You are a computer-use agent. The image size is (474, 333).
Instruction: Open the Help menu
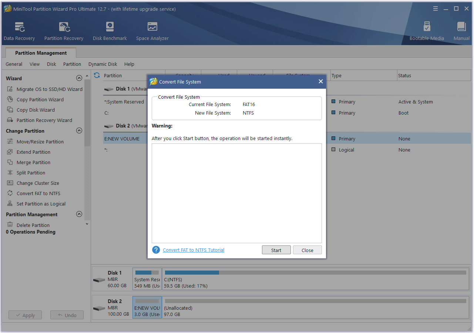click(x=129, y=64)
